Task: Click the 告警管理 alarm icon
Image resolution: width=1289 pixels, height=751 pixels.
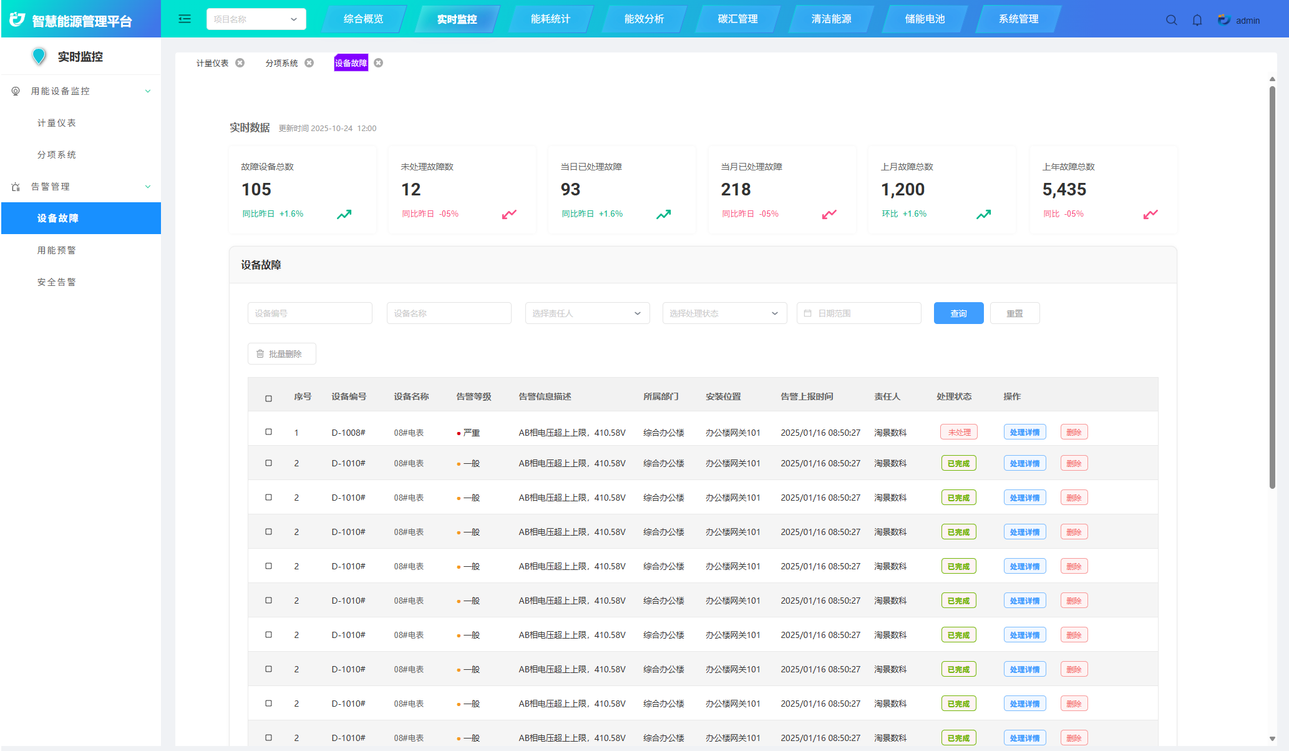Action: click(16, 187)
